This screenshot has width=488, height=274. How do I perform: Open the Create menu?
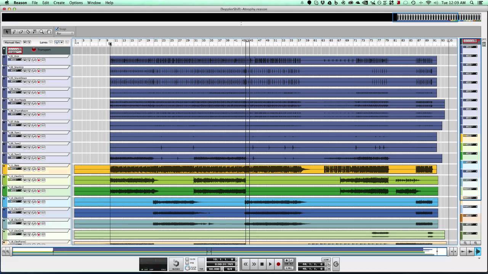coord(59,3)
